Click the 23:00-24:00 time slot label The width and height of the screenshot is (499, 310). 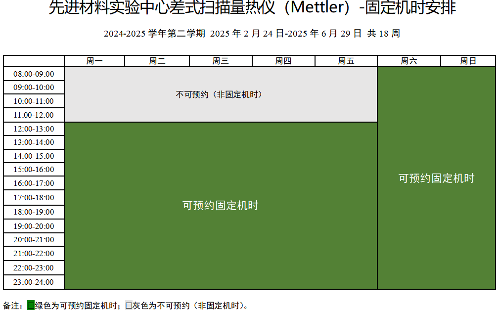(34, 283)
